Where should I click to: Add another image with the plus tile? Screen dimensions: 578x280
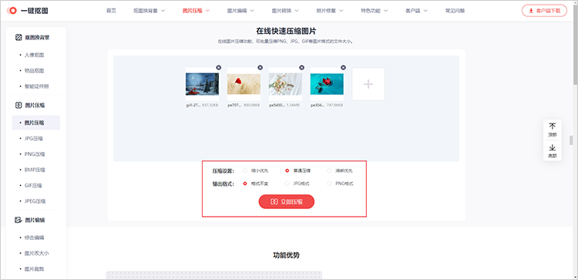pyautogui.click(x=368, y=84)
